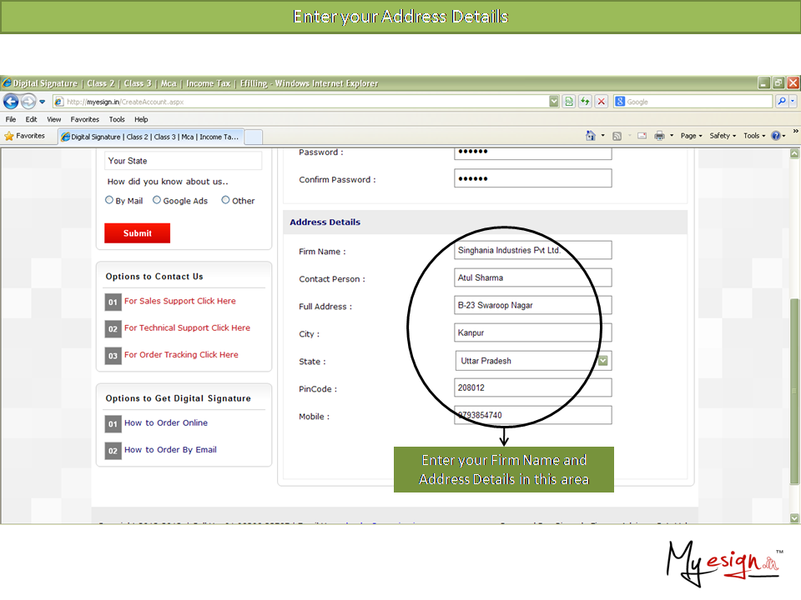Open the Safety dropdown menu

pyautogui.click(x=723, y=136)
